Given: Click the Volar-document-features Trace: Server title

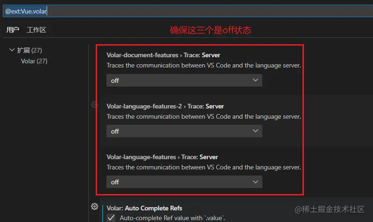Looking at the screenshot, I should (x=163, y=55).
